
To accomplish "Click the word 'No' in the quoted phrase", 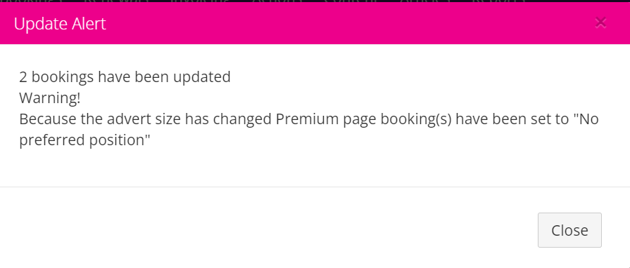I will pos(589,119).
